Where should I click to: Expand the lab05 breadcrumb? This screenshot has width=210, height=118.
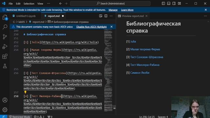[x=22, y=22]
